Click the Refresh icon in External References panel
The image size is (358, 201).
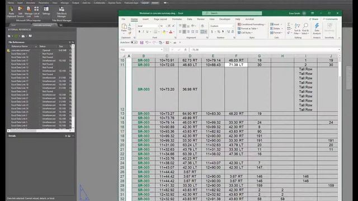[x=16, y=36]
